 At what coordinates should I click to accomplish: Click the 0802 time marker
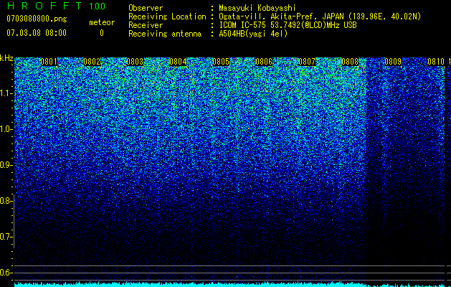pyautogui.click(x=92, y=62)
